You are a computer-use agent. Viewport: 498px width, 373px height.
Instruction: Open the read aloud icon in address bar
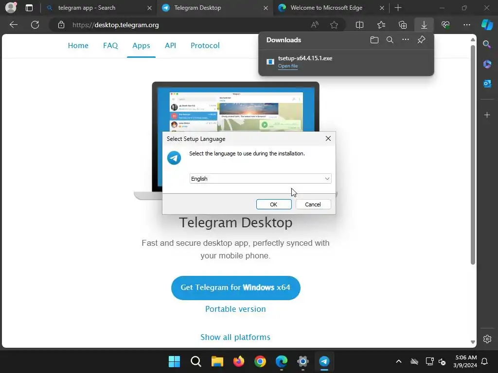click(x=315, y=25)
